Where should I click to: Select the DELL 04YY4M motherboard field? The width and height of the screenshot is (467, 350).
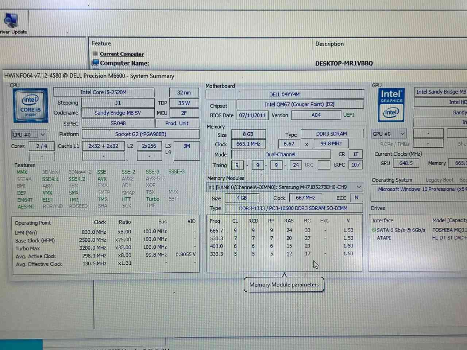coord(285,94)
